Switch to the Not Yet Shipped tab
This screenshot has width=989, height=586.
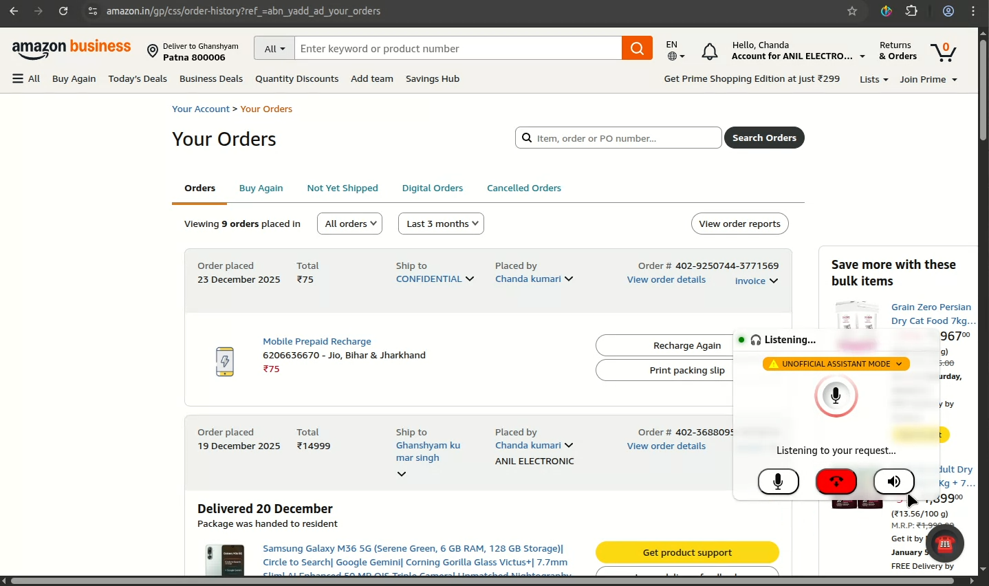click(x=343, y=188)
